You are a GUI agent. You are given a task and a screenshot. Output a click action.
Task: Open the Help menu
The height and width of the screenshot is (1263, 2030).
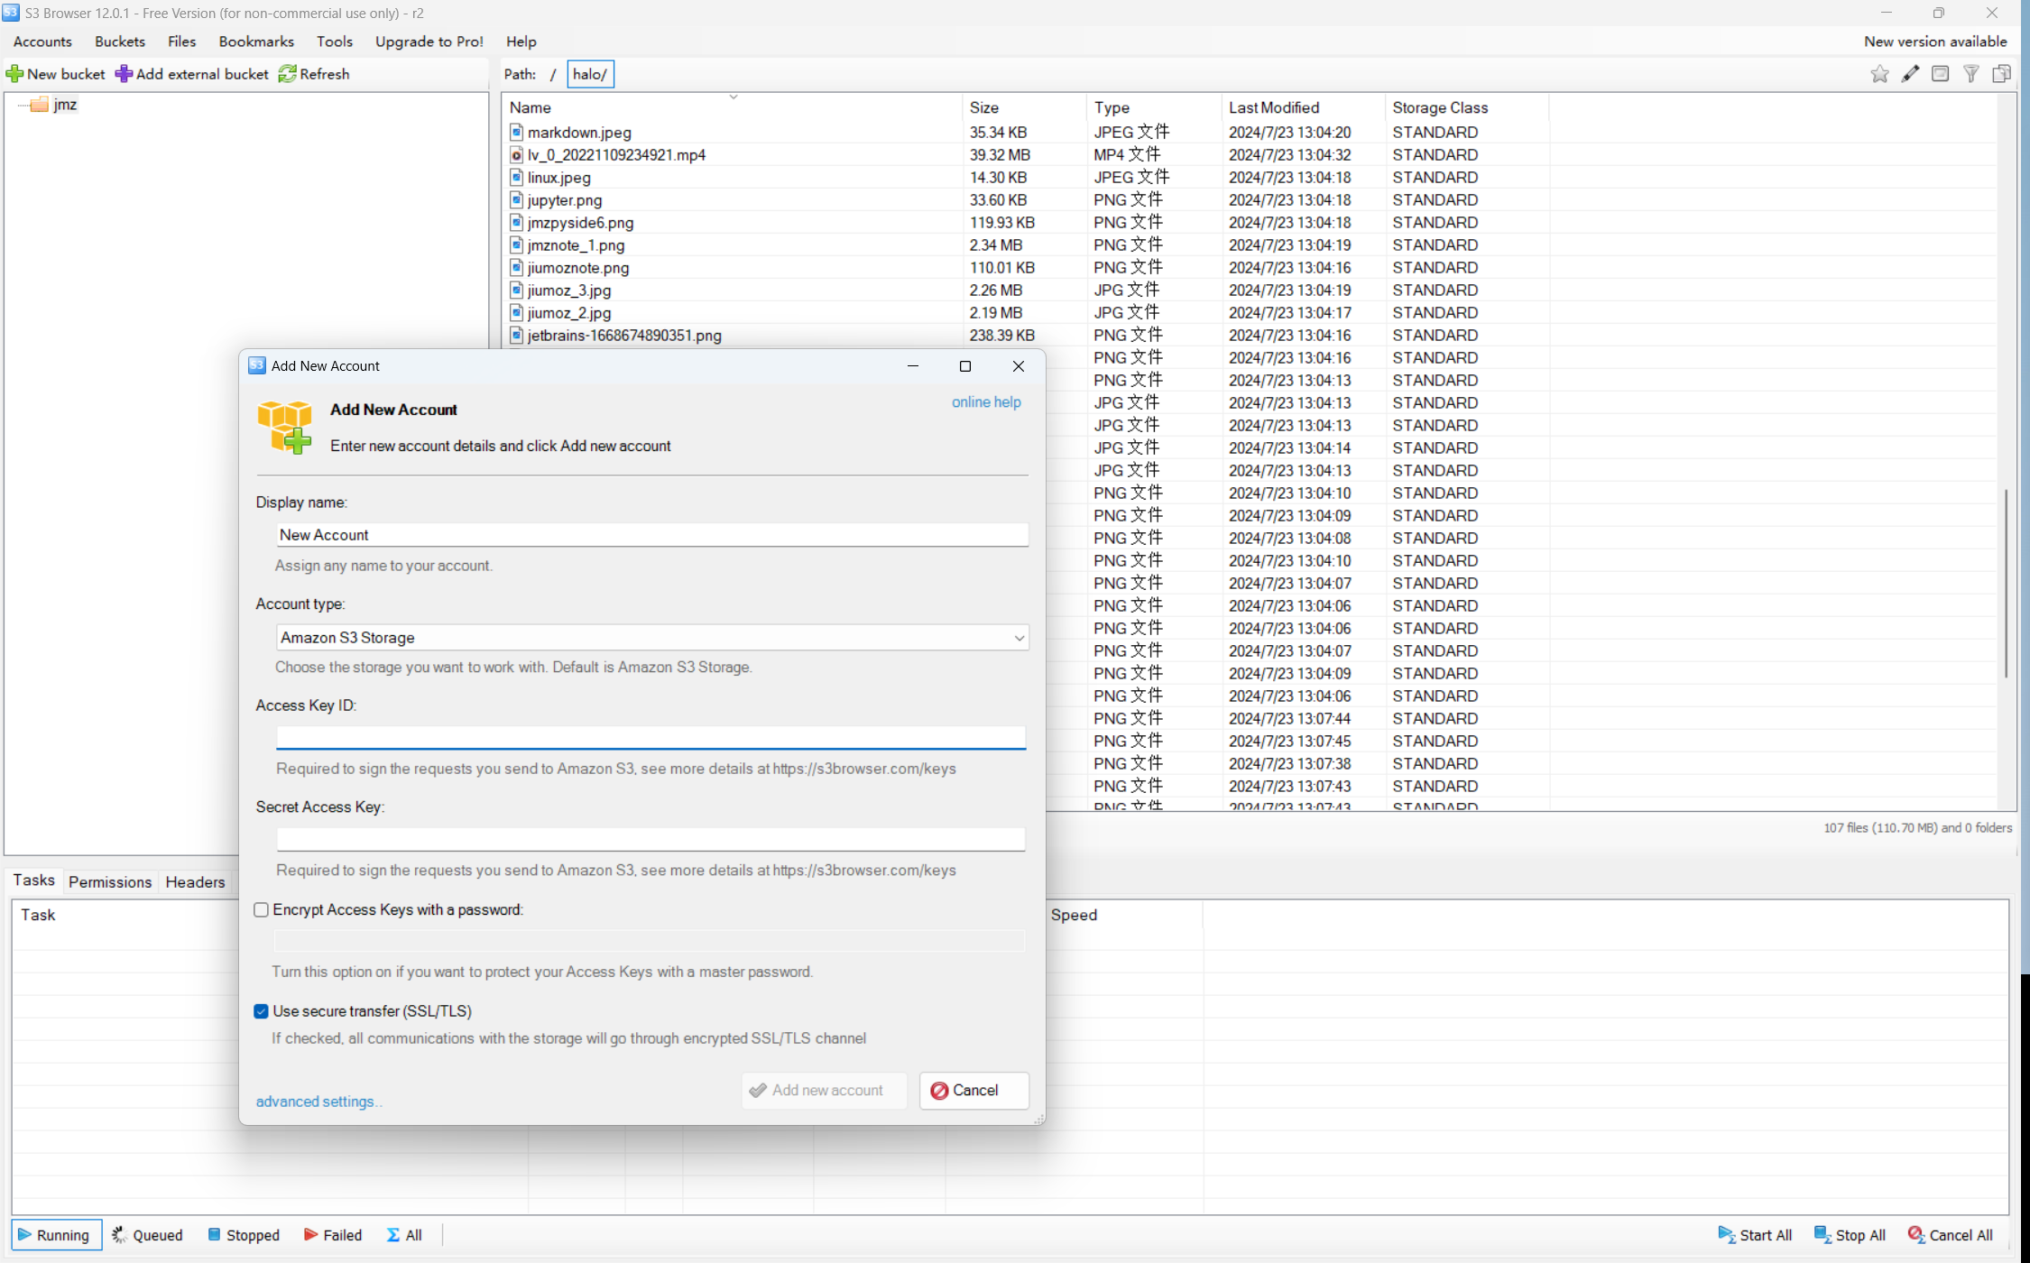pyautogui.click(x=521, y=41)
